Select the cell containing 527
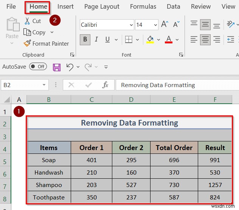 coord(131,185)
